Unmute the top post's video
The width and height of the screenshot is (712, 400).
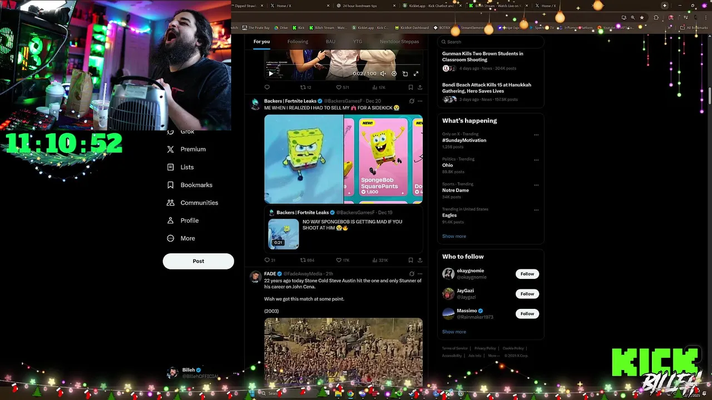383,73
